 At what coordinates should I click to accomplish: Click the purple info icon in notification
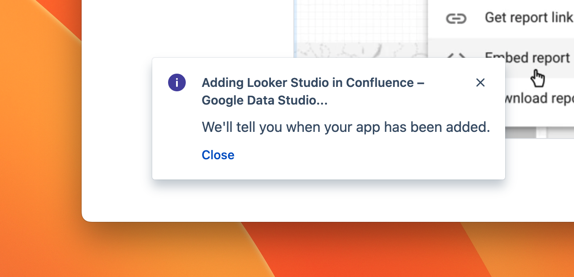177,82
